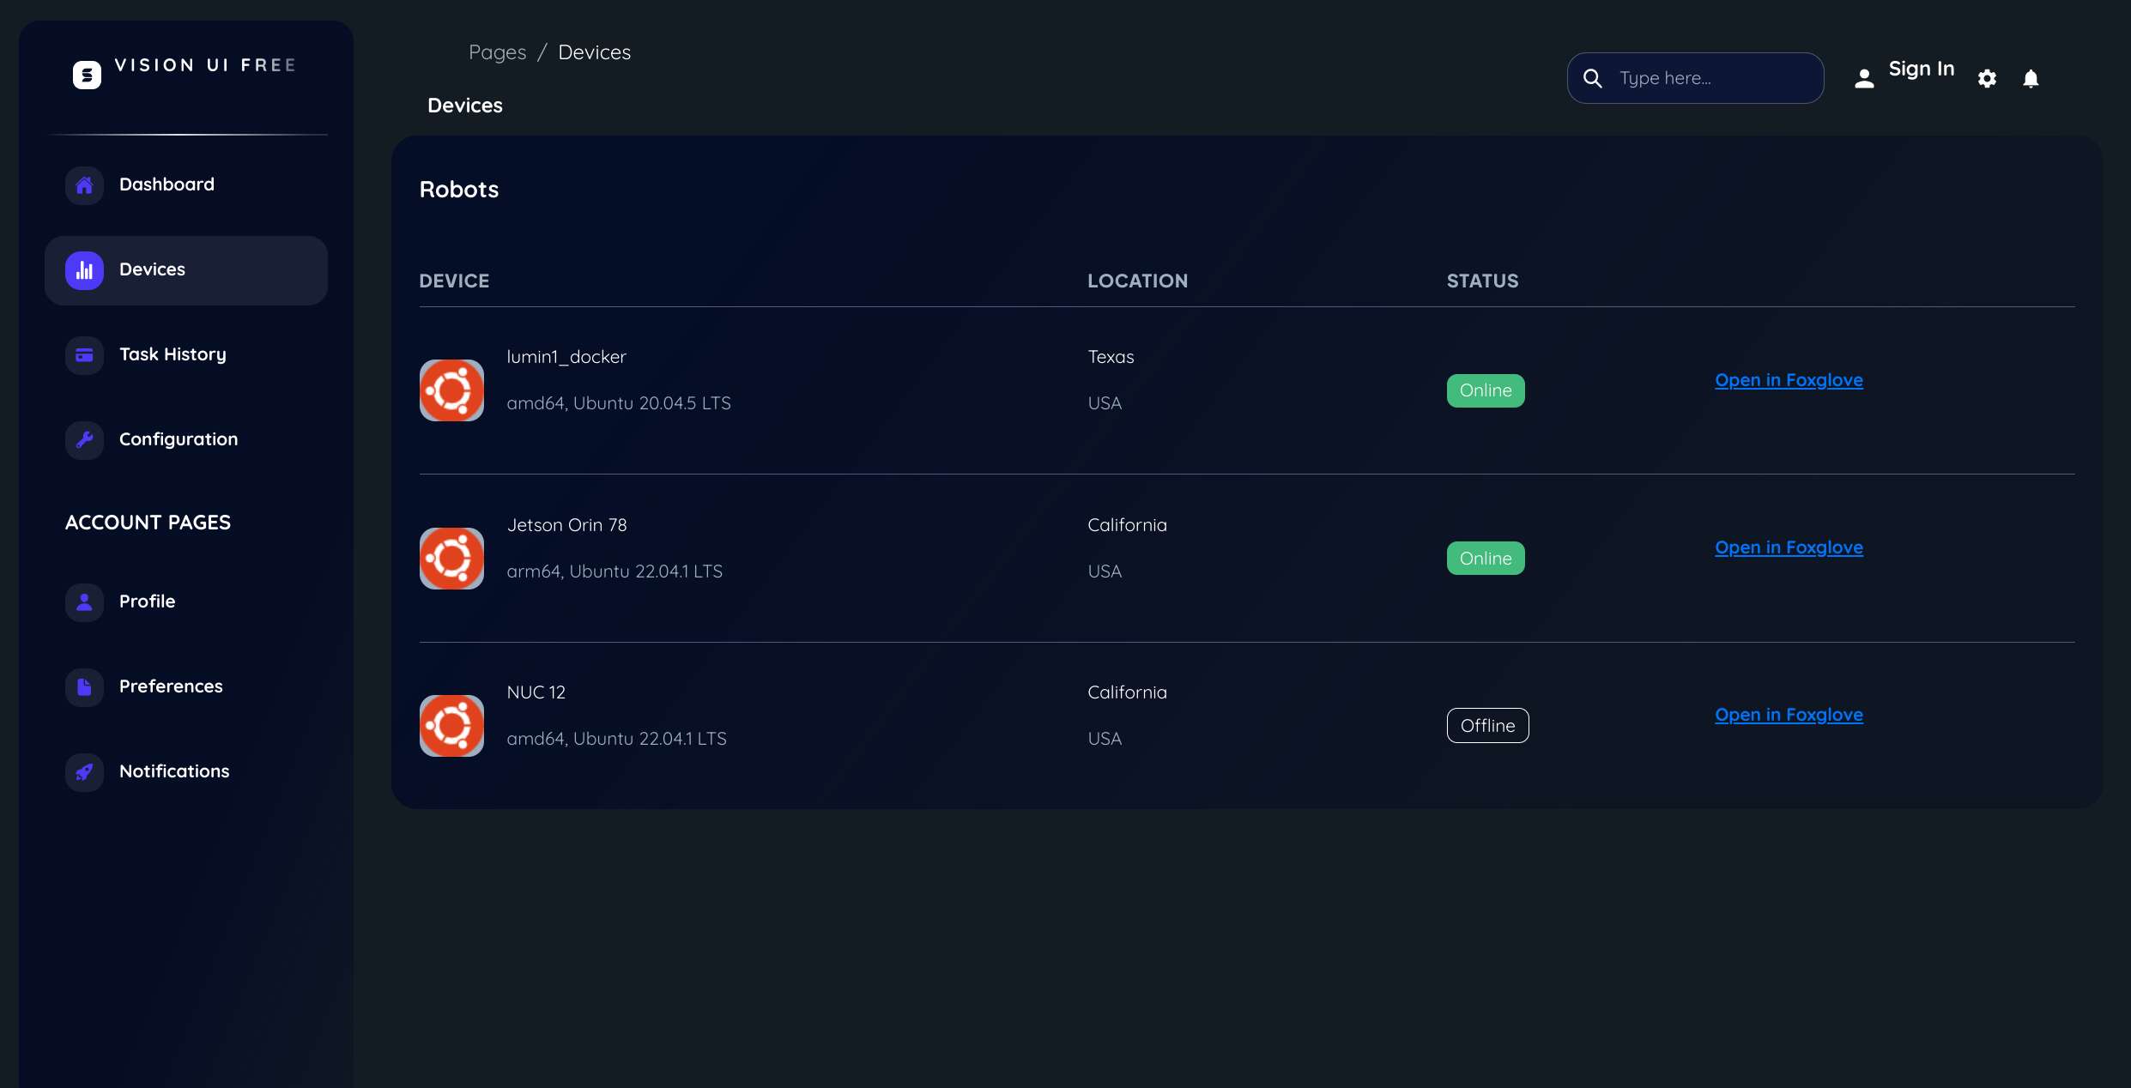This screenshot has height=1088, width=2131.
Task: Click the Offline status badge
Action: point(1487,726)
